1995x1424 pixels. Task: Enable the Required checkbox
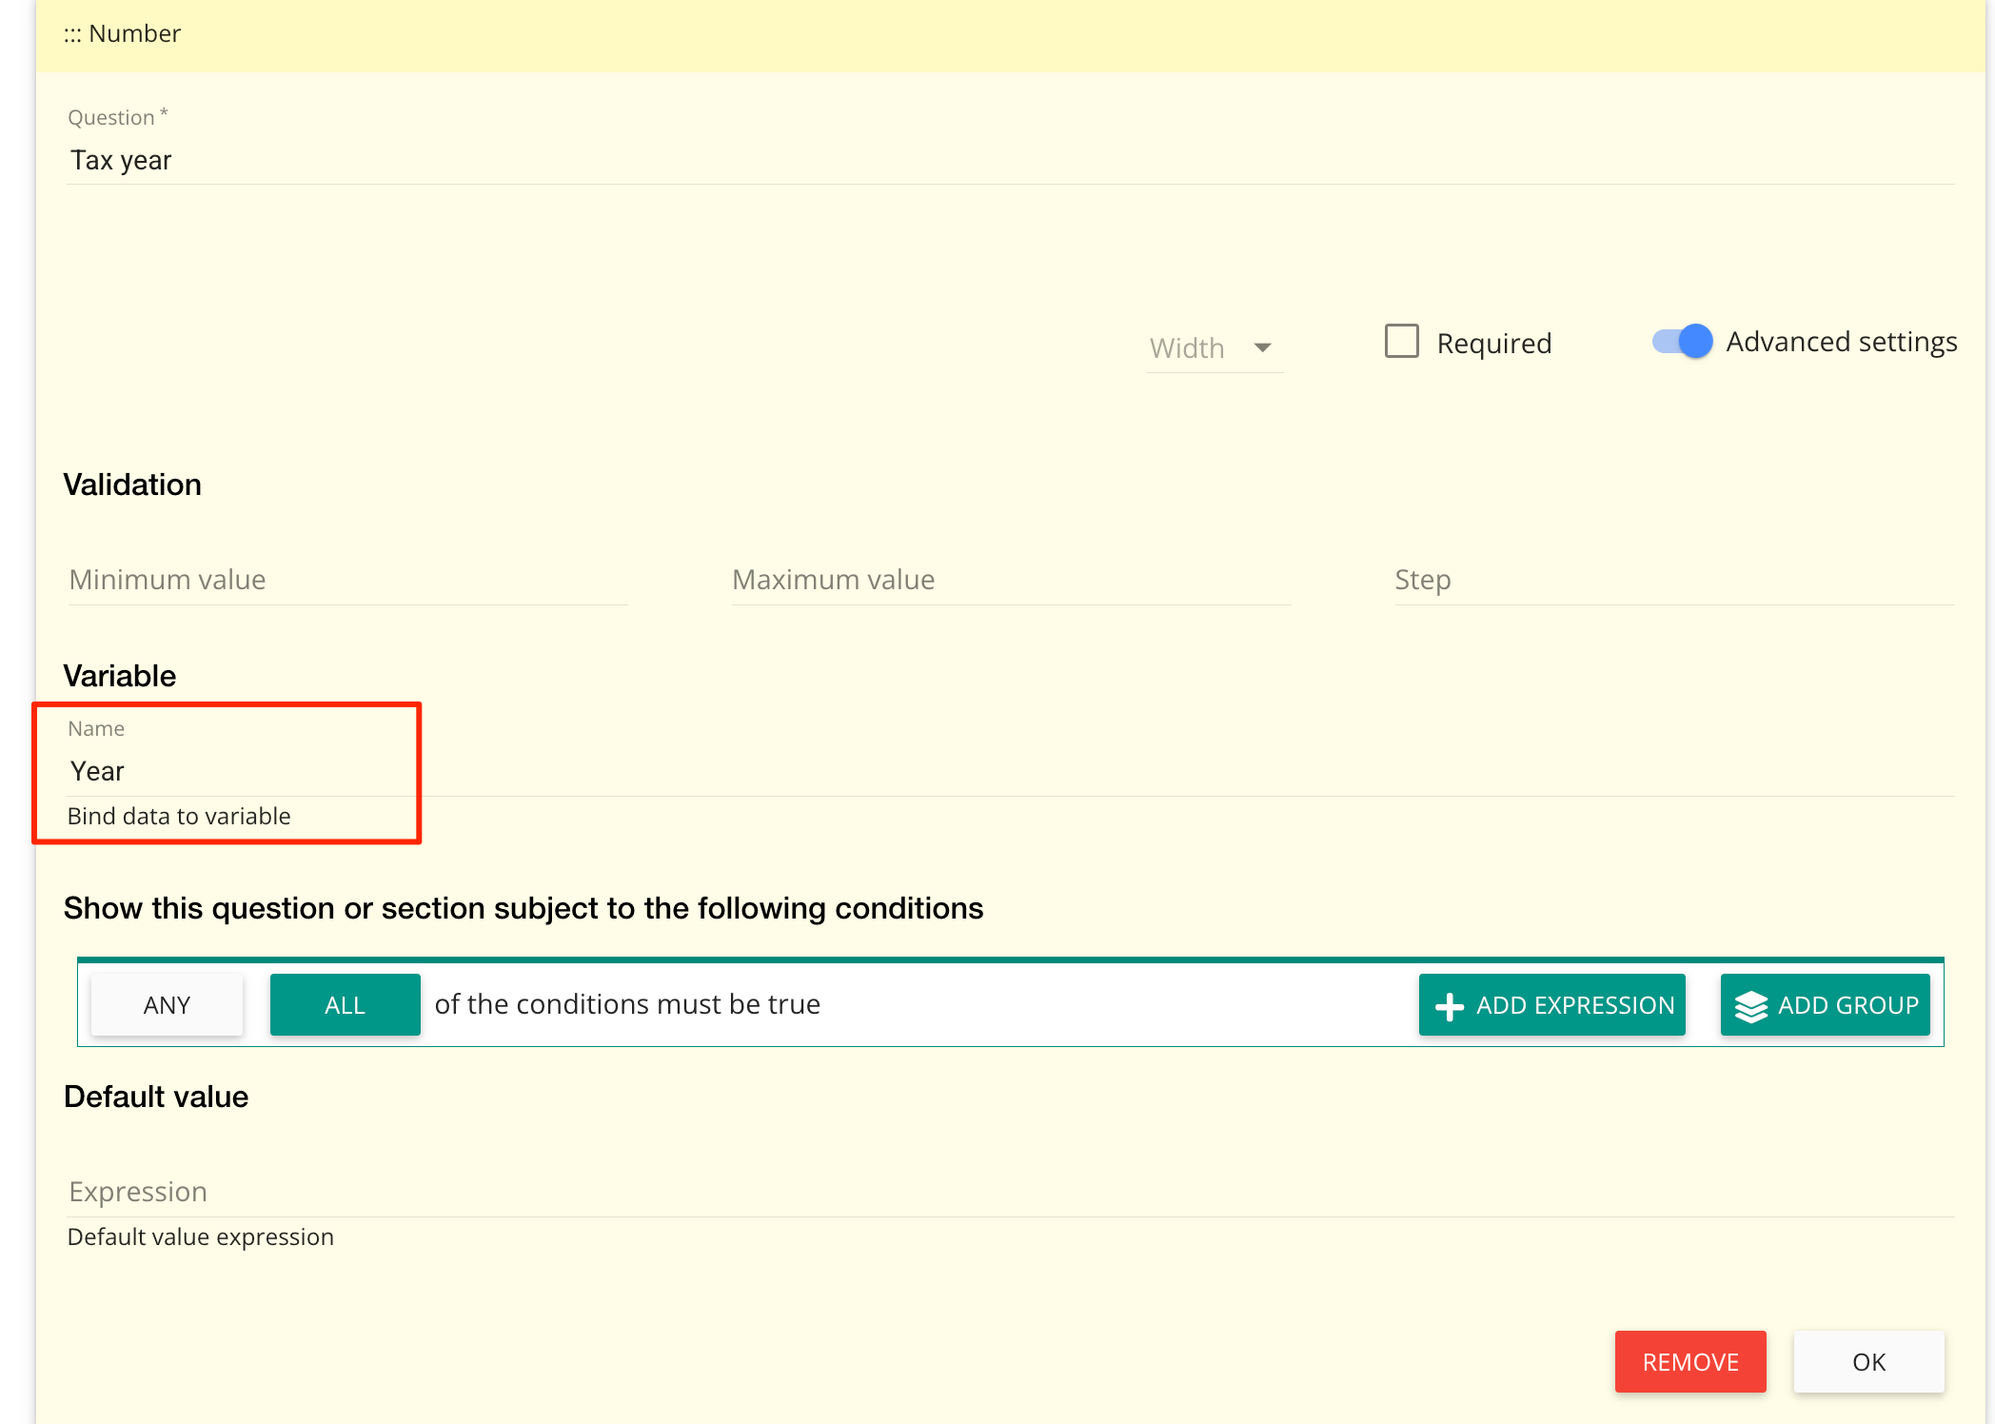(1400, 341)
